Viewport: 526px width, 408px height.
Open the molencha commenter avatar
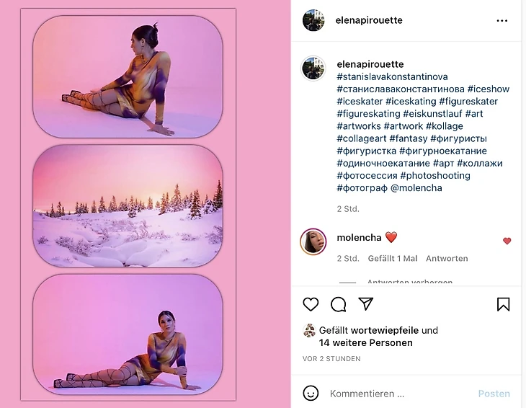coord(313,241)
